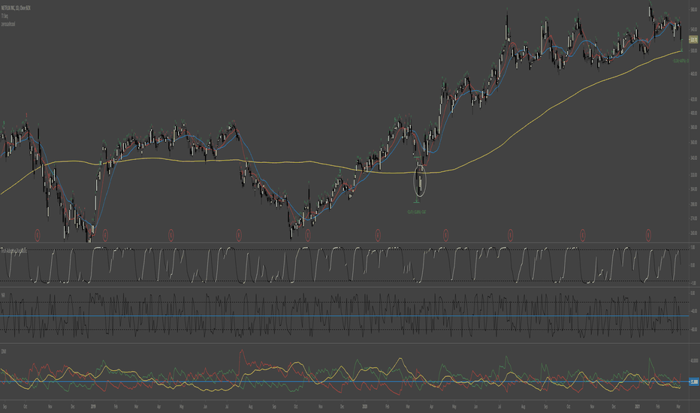Select the third legend label under the symbol title

[x=8, y=24]
